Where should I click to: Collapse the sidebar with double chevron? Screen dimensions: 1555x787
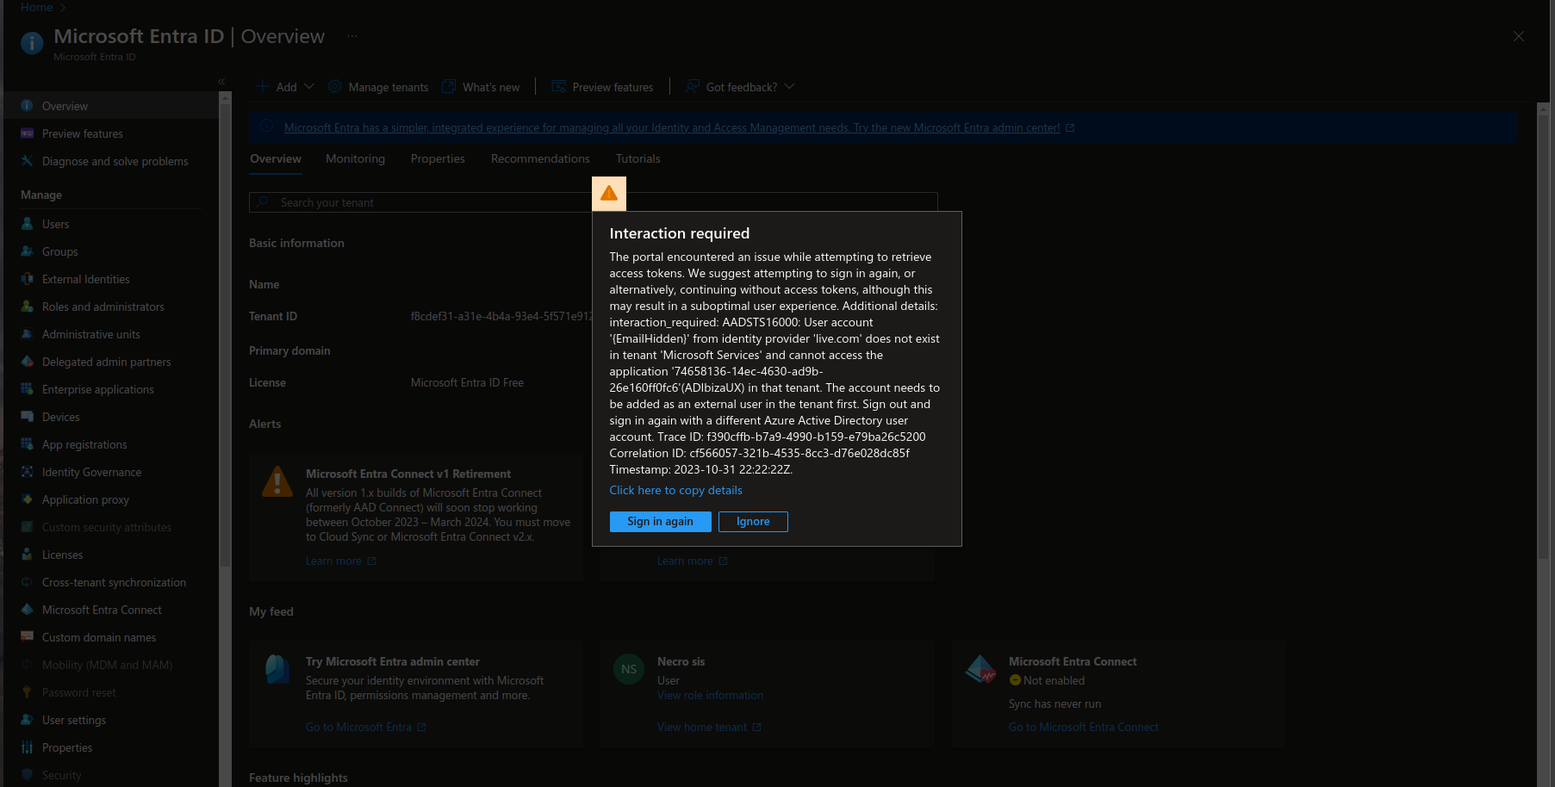[x=221, y=82]
